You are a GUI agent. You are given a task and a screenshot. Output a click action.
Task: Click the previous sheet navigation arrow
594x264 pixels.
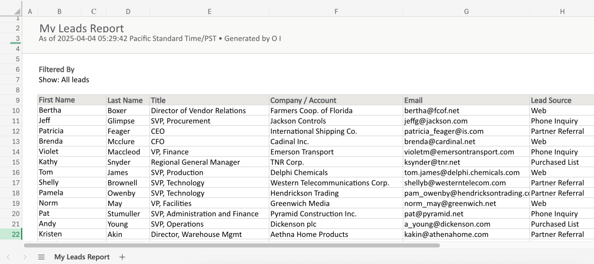(x=9, y=257)
